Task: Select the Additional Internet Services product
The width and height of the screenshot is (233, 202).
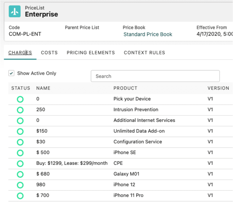Action: [x=144, y=120]
